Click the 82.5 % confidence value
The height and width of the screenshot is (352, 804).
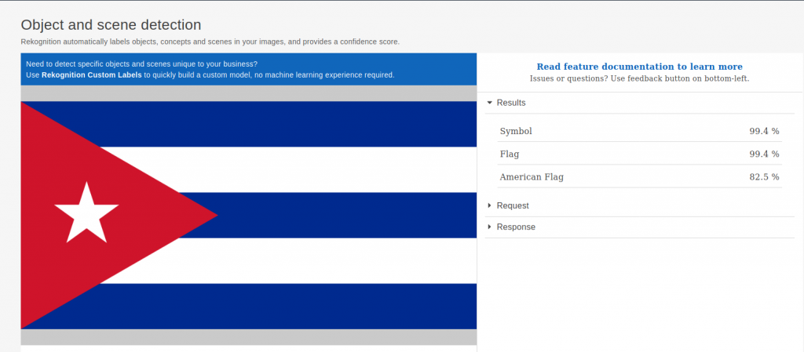point(764,177)
